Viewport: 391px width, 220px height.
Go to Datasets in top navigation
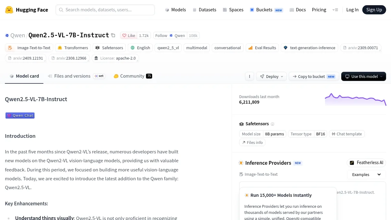(204, 10)
